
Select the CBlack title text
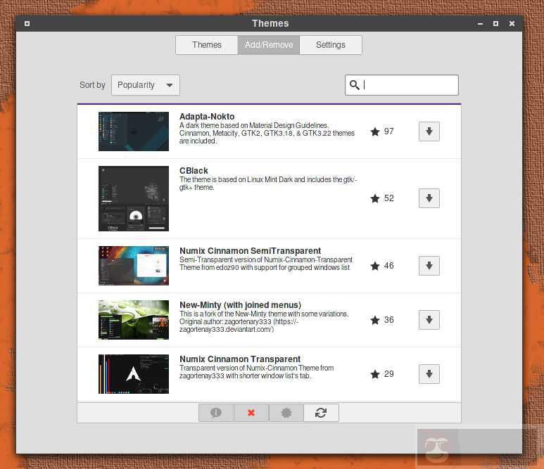(194, 171)
